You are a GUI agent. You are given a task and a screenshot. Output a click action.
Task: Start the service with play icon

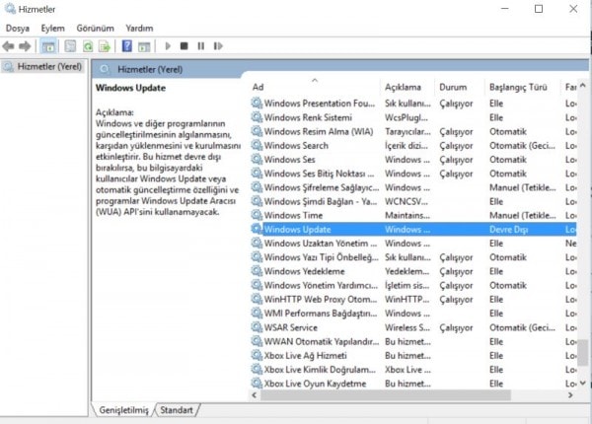pos(168,46)
